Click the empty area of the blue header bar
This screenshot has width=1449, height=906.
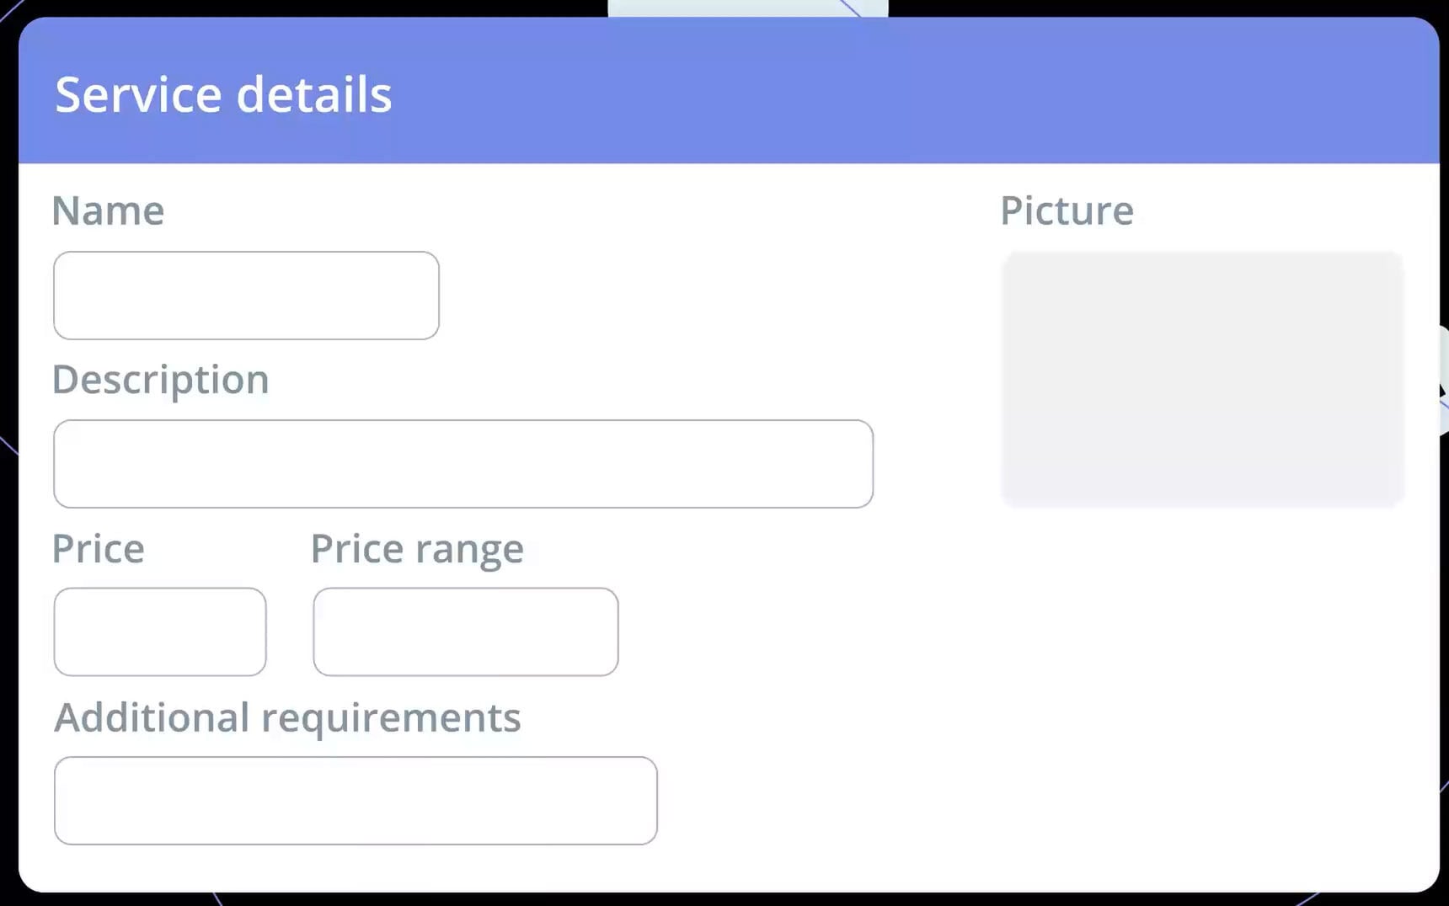point(927,93)
